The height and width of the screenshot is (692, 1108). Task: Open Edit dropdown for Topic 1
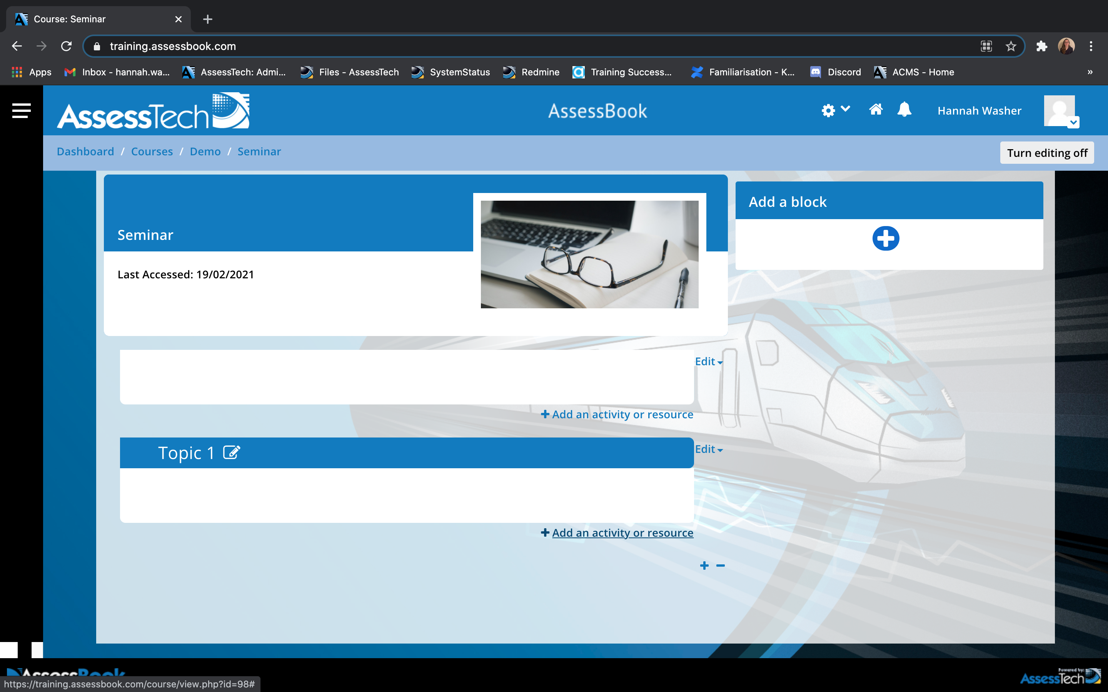point(708,449)
